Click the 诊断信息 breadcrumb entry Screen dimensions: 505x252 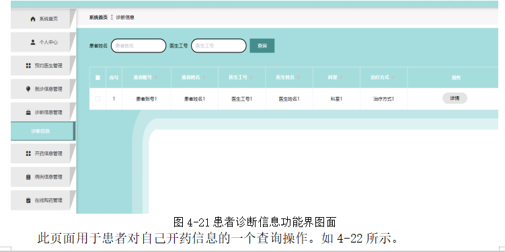point(125,17)
